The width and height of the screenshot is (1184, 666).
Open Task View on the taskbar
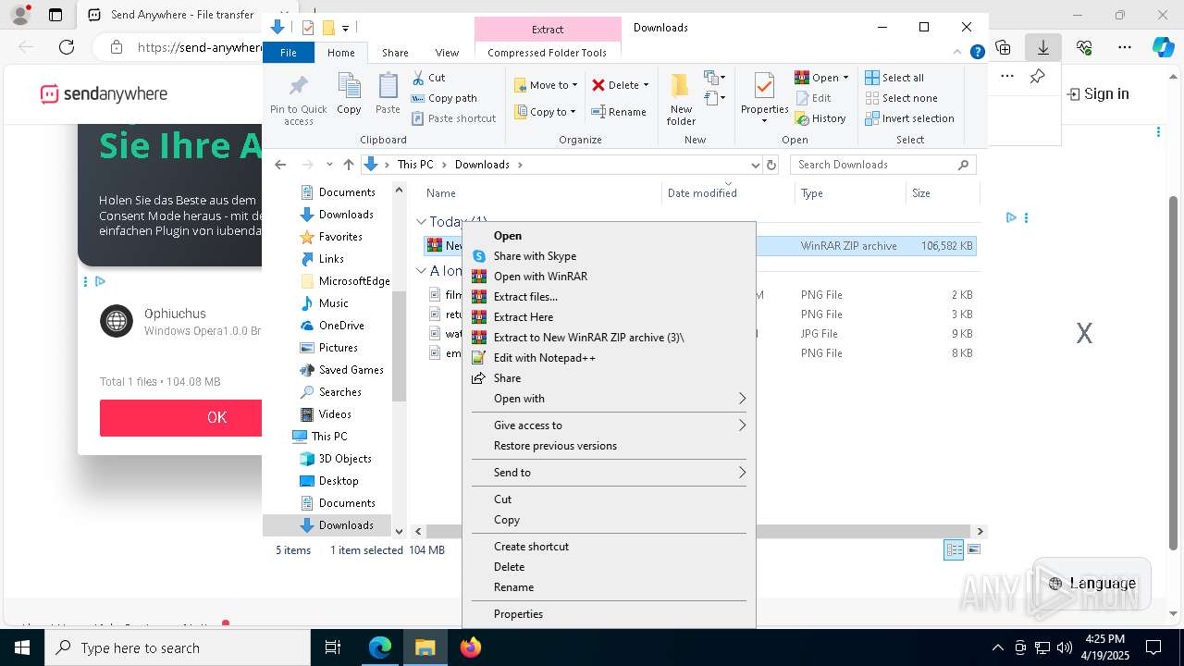coord(333,647)
